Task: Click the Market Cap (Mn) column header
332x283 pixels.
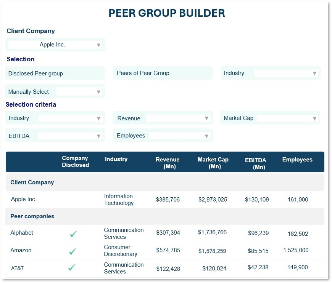Action: [x=213, y=163]
